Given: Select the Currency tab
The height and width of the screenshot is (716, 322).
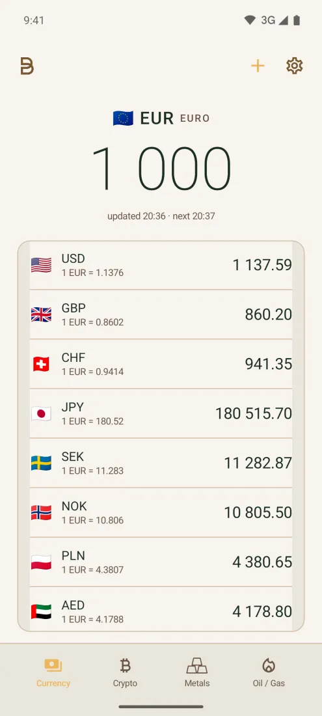Looking at the screenshot, I should 53,672.
